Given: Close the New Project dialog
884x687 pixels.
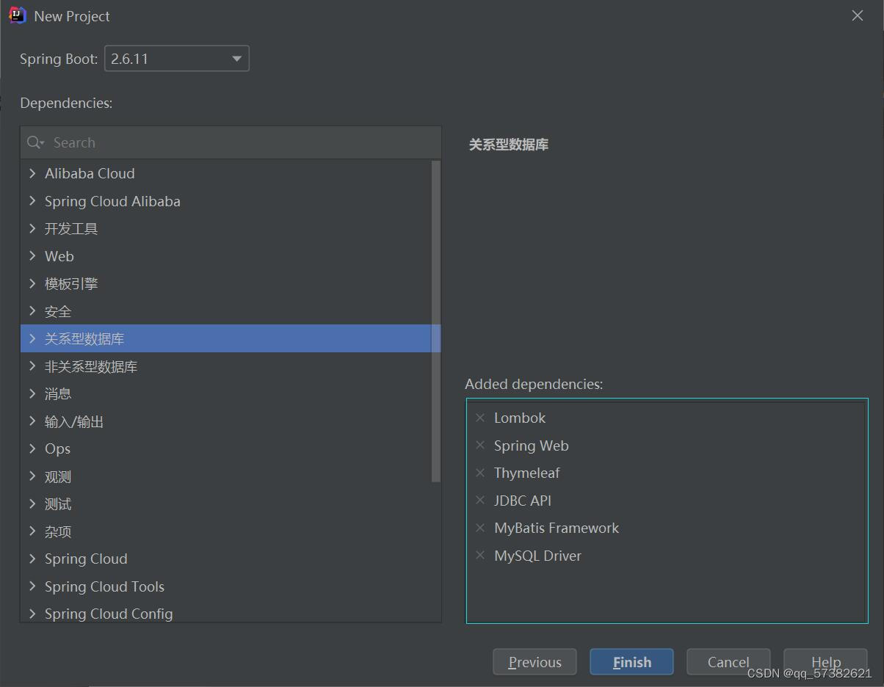Looking at the screenshot, I should (857, 15).
